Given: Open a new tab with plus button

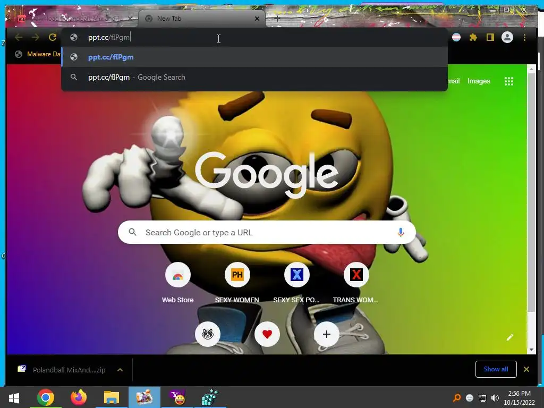Looking at the screenshot, I should click(x=277, y=19).
